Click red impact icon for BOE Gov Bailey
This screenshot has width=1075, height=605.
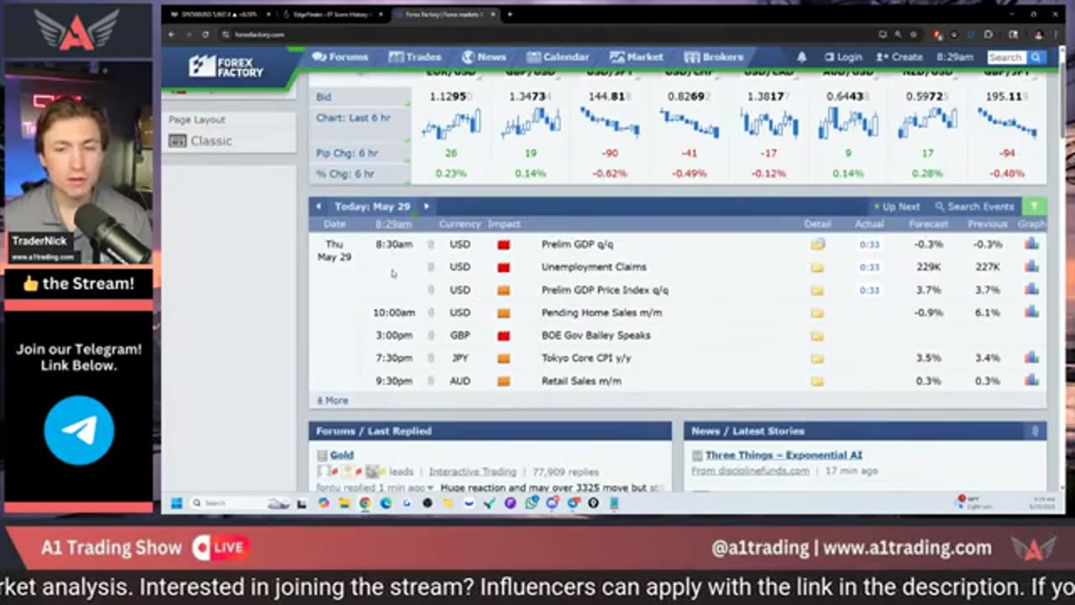(x=504, y=335)
